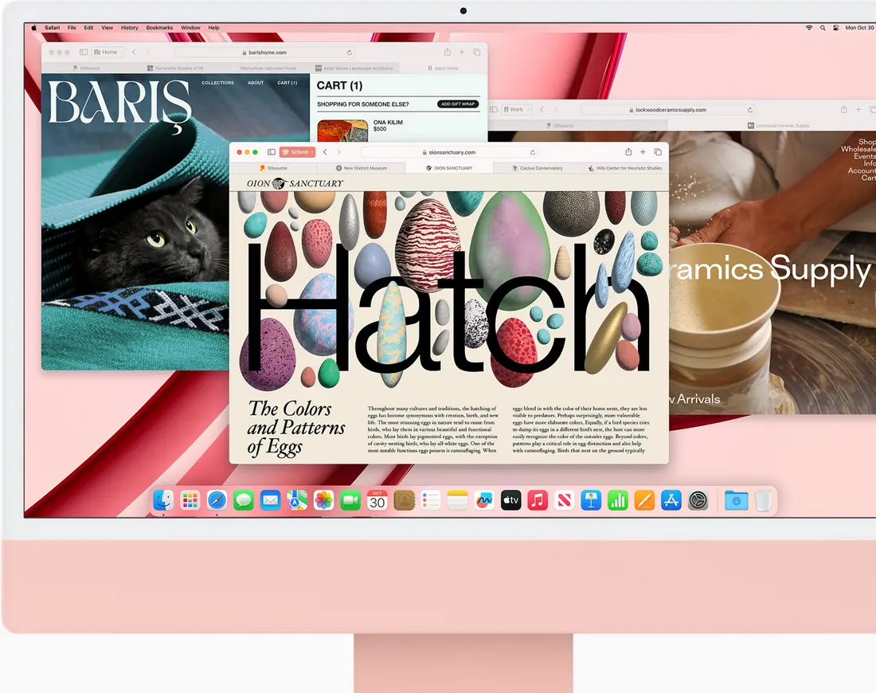Share the oionsanctuary.com page
The width and height of the screenshot is (876, 693).
[628, 151]
